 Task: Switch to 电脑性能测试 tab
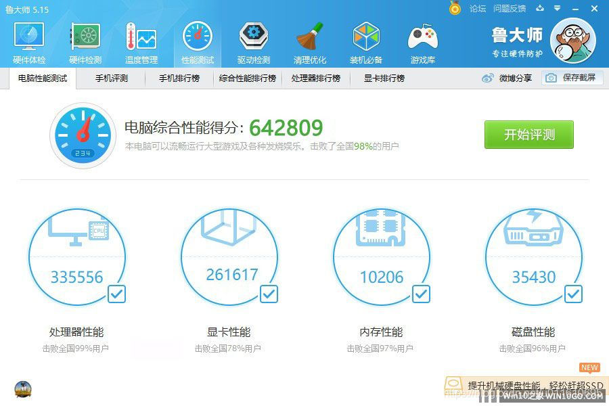(x=43, y=78)
